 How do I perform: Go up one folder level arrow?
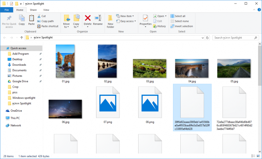[x=22, y=38]
